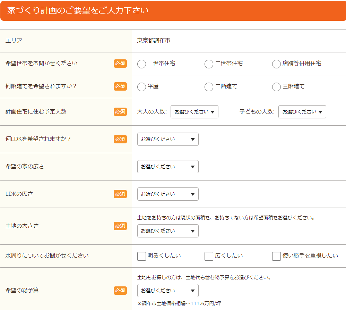Select the 一世帯住宅 radio button

141,64
